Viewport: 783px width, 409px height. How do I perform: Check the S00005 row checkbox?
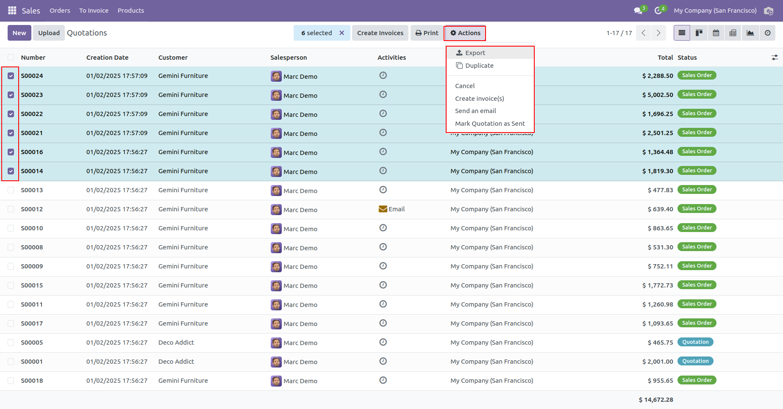tap(11, 343)
